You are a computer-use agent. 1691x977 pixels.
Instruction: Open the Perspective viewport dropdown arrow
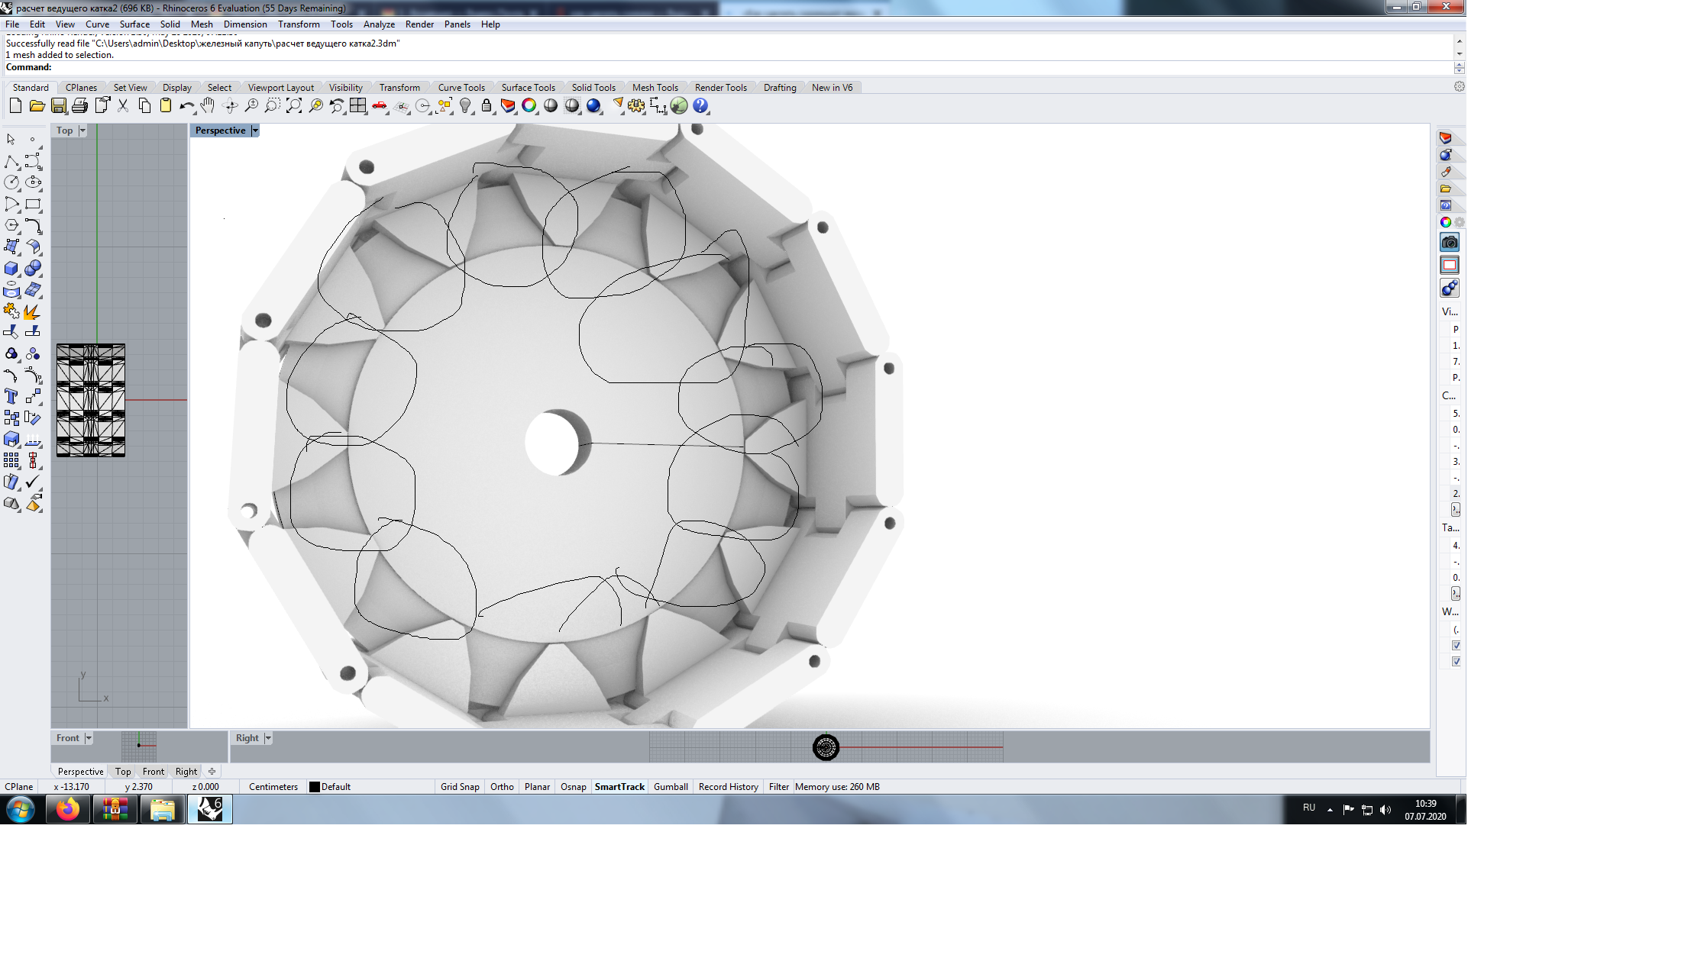255,131
